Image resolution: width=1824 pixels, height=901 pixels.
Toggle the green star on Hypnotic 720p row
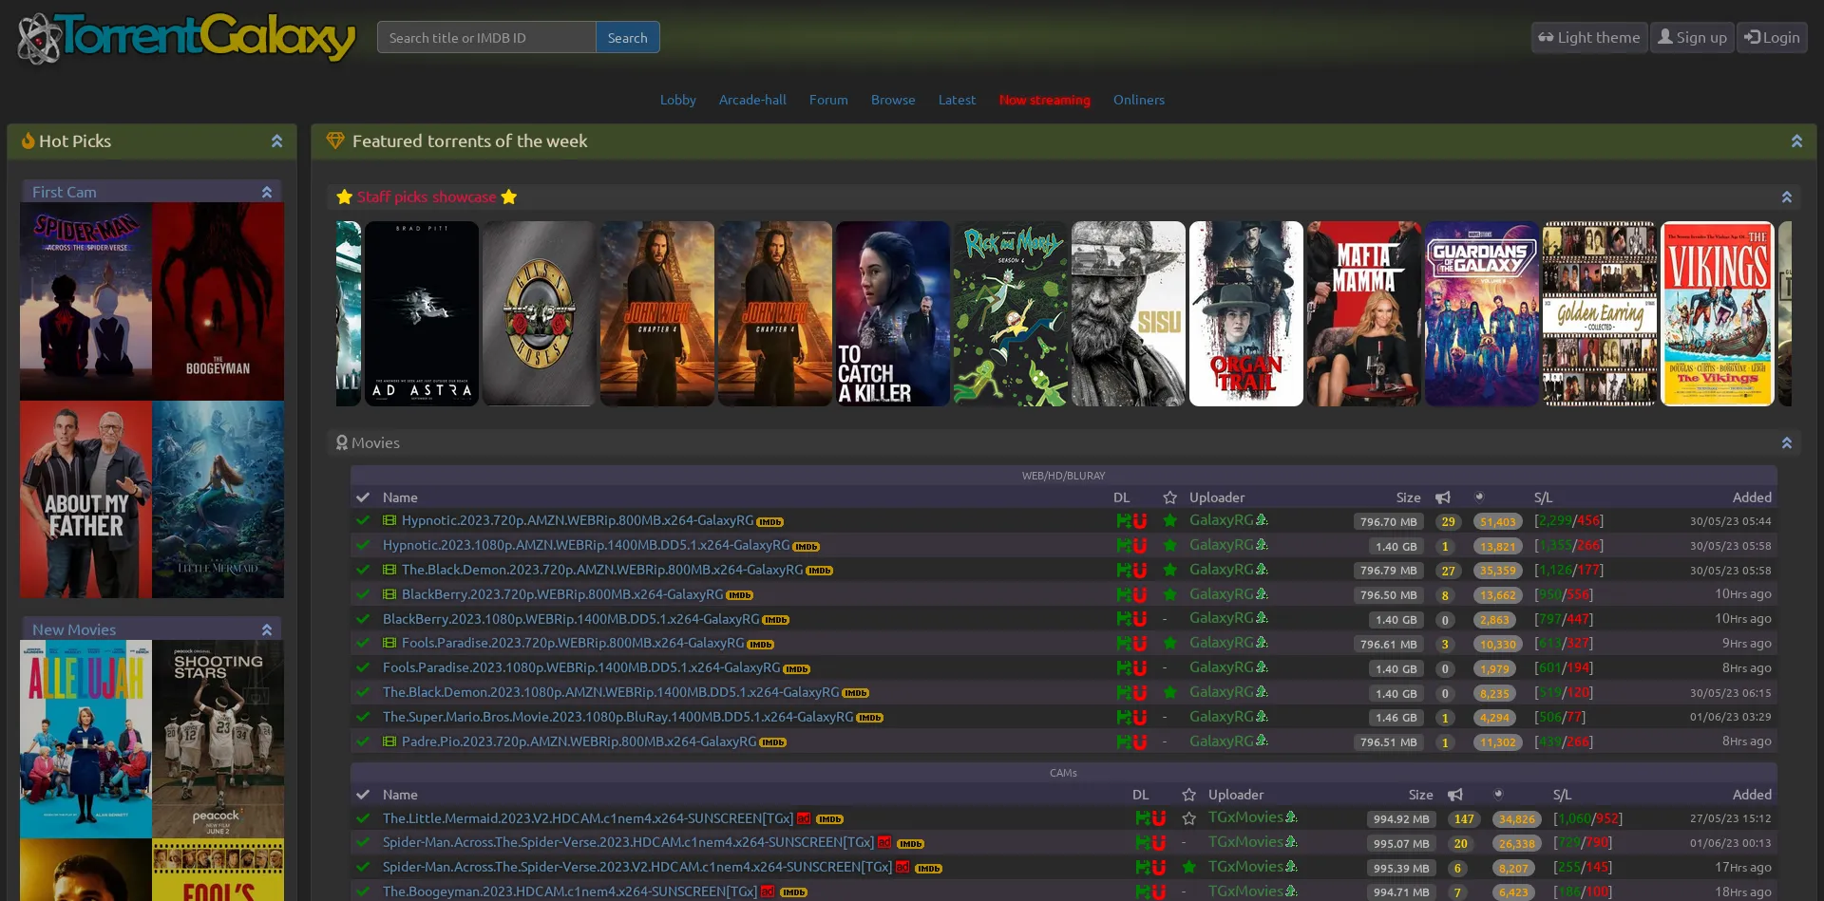[1170, 520]
